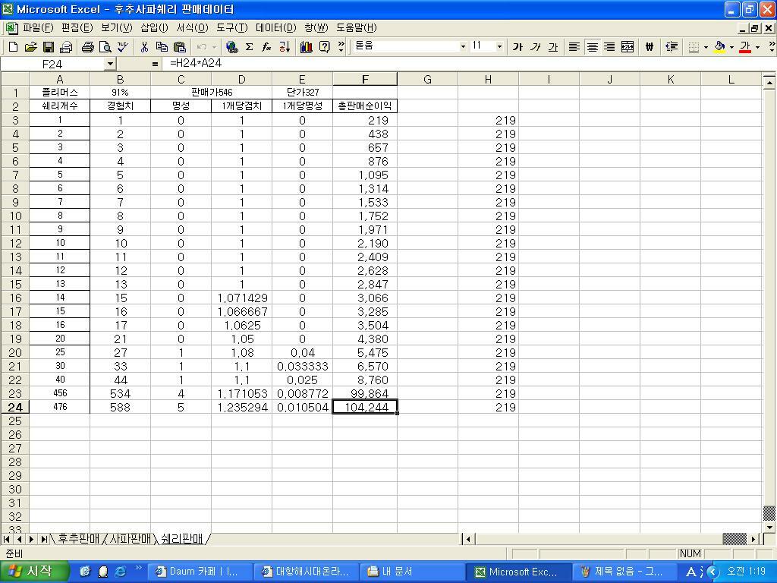
Task: Open the 서식(O) menu
Action: tap(192, 28)
